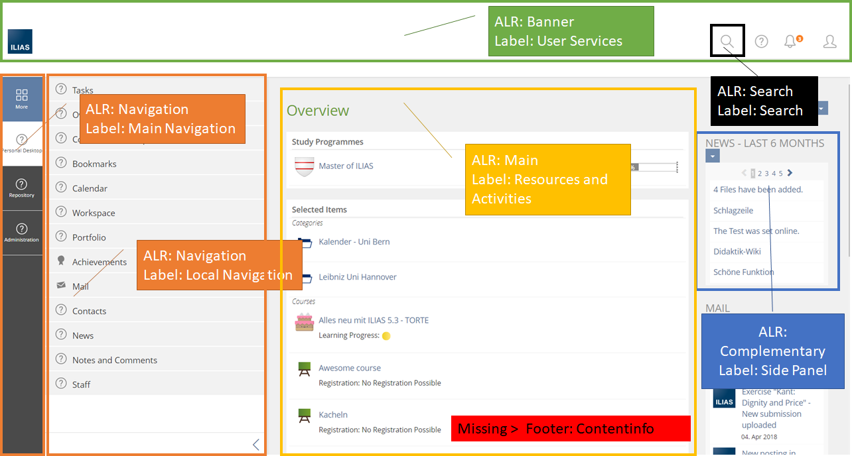852x456 pixels.
Task: Open the Master of ILIAS study programme
Action: pyautogui.click(x=346, y=166)
